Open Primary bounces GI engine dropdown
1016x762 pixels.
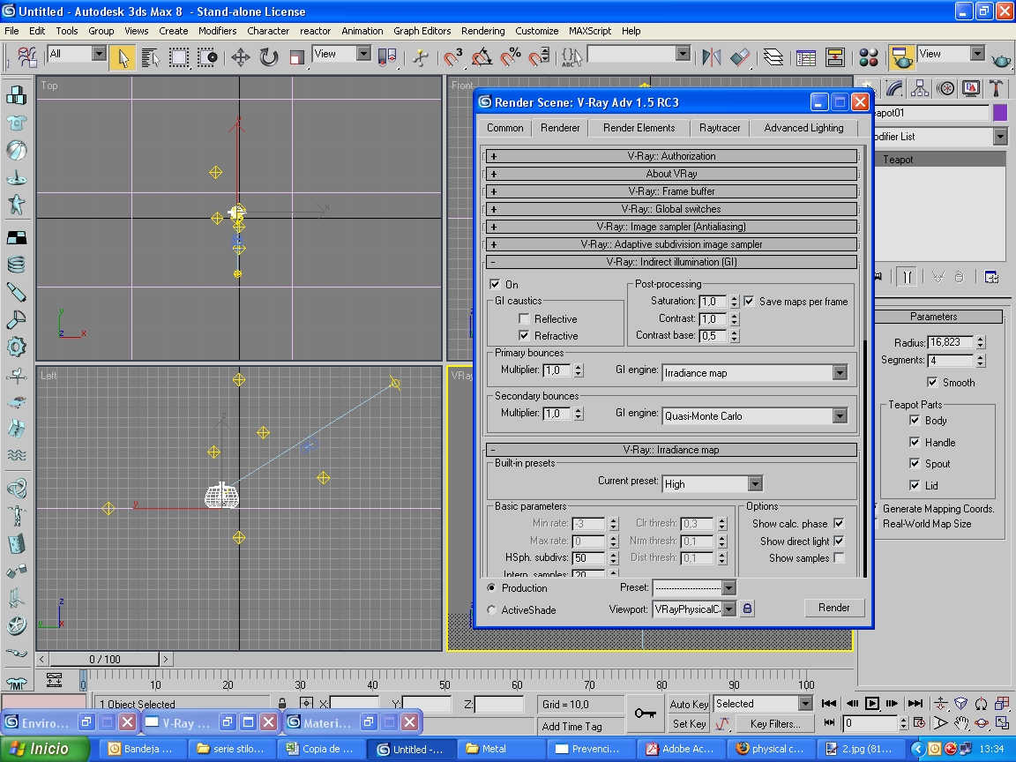pyautogui.click(x=840, y=372)
